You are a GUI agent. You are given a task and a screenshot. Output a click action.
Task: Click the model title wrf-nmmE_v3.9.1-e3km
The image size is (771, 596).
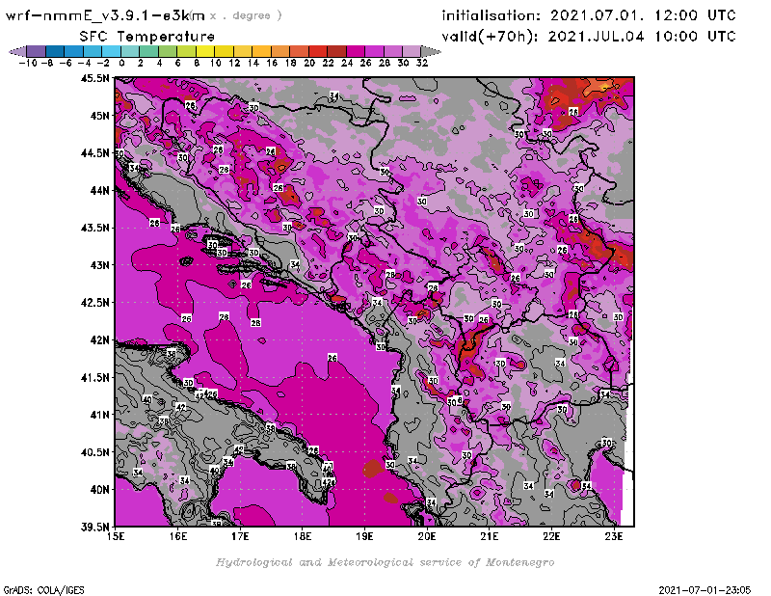(x=105, y=15)
